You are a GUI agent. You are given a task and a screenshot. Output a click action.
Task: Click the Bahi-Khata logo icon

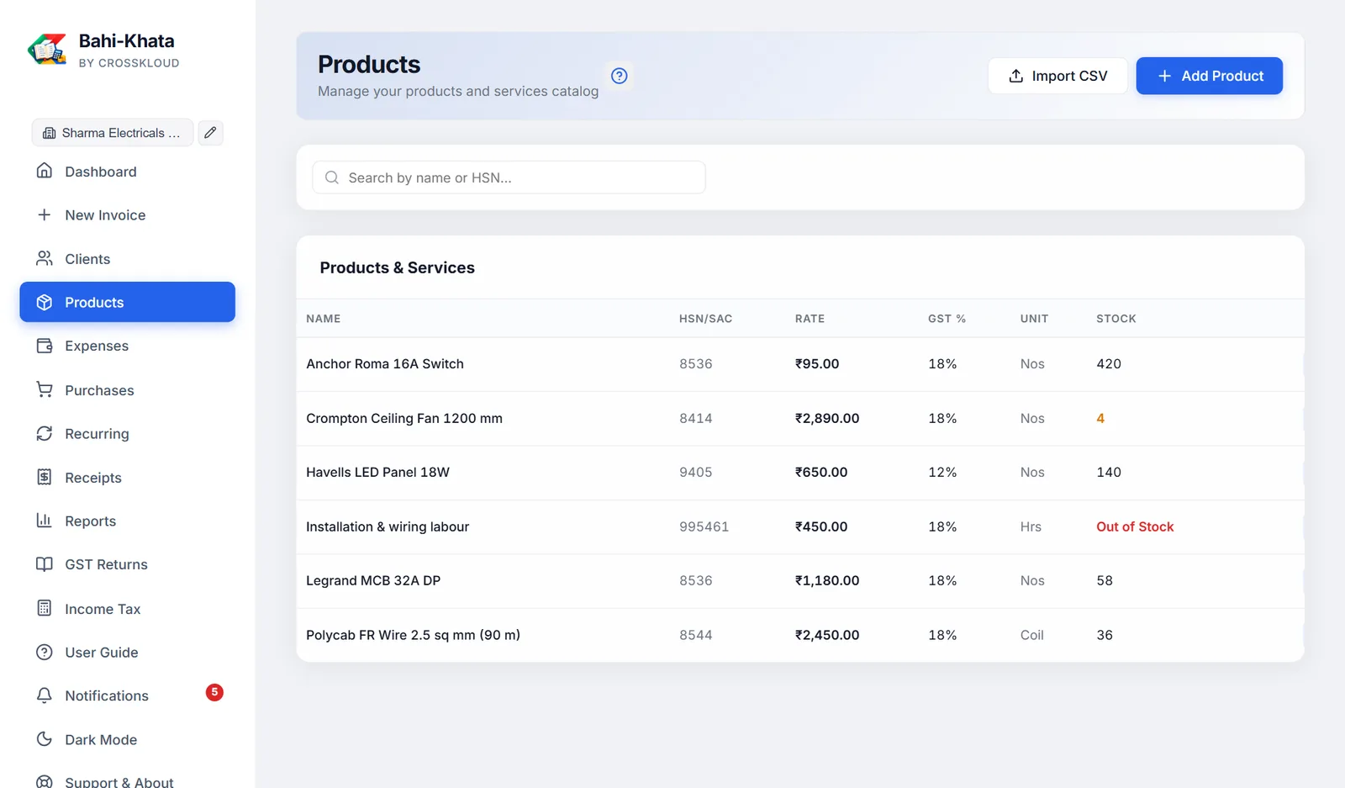coord(47,50)
